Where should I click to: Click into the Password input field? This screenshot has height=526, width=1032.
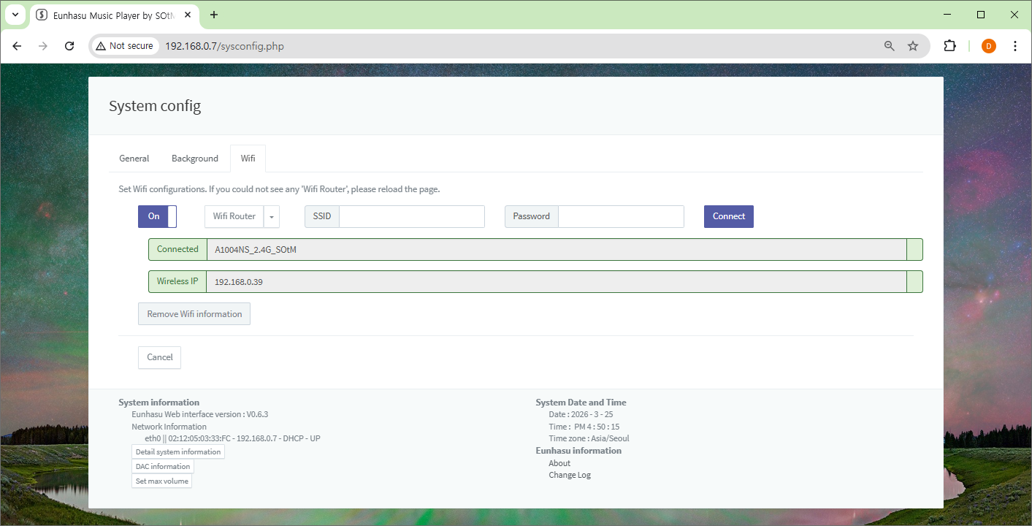[621, 216]
